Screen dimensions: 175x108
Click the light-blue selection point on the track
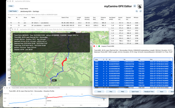(67, 58)
